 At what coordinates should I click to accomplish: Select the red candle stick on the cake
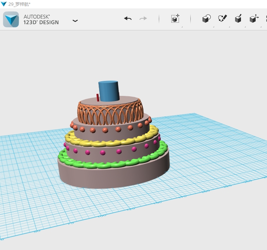pos(98,97)
